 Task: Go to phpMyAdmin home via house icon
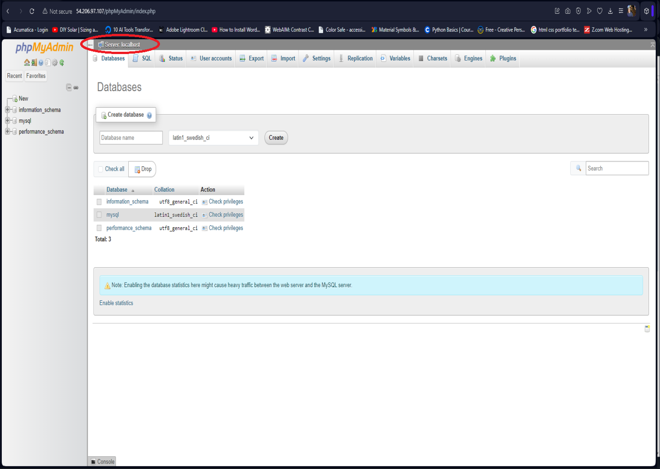pos(27,63)
